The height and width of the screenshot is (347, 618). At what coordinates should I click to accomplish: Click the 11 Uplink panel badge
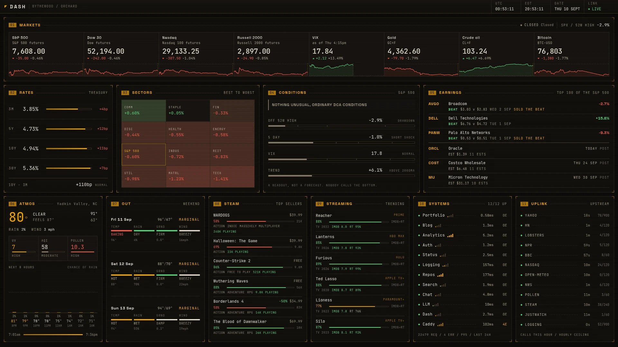point(524,204)
